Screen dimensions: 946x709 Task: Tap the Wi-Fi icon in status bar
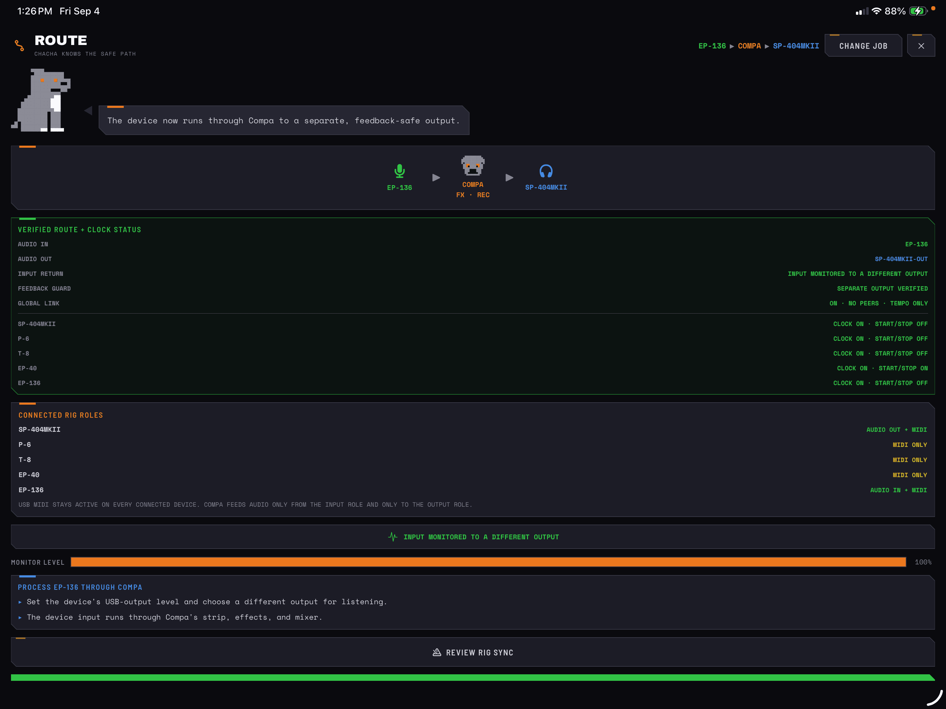coord(877,11)
